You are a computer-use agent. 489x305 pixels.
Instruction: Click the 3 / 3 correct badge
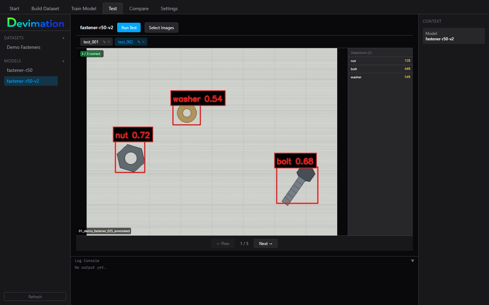91,54
